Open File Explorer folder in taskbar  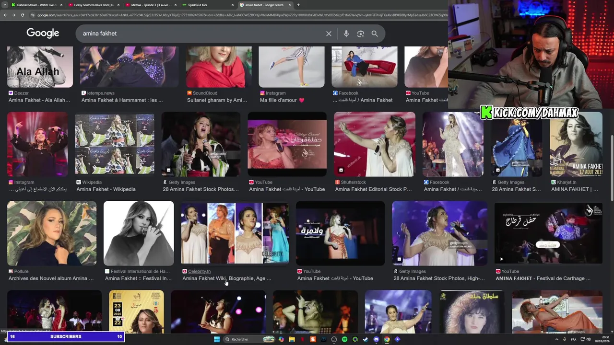click(x=292, y=339)
